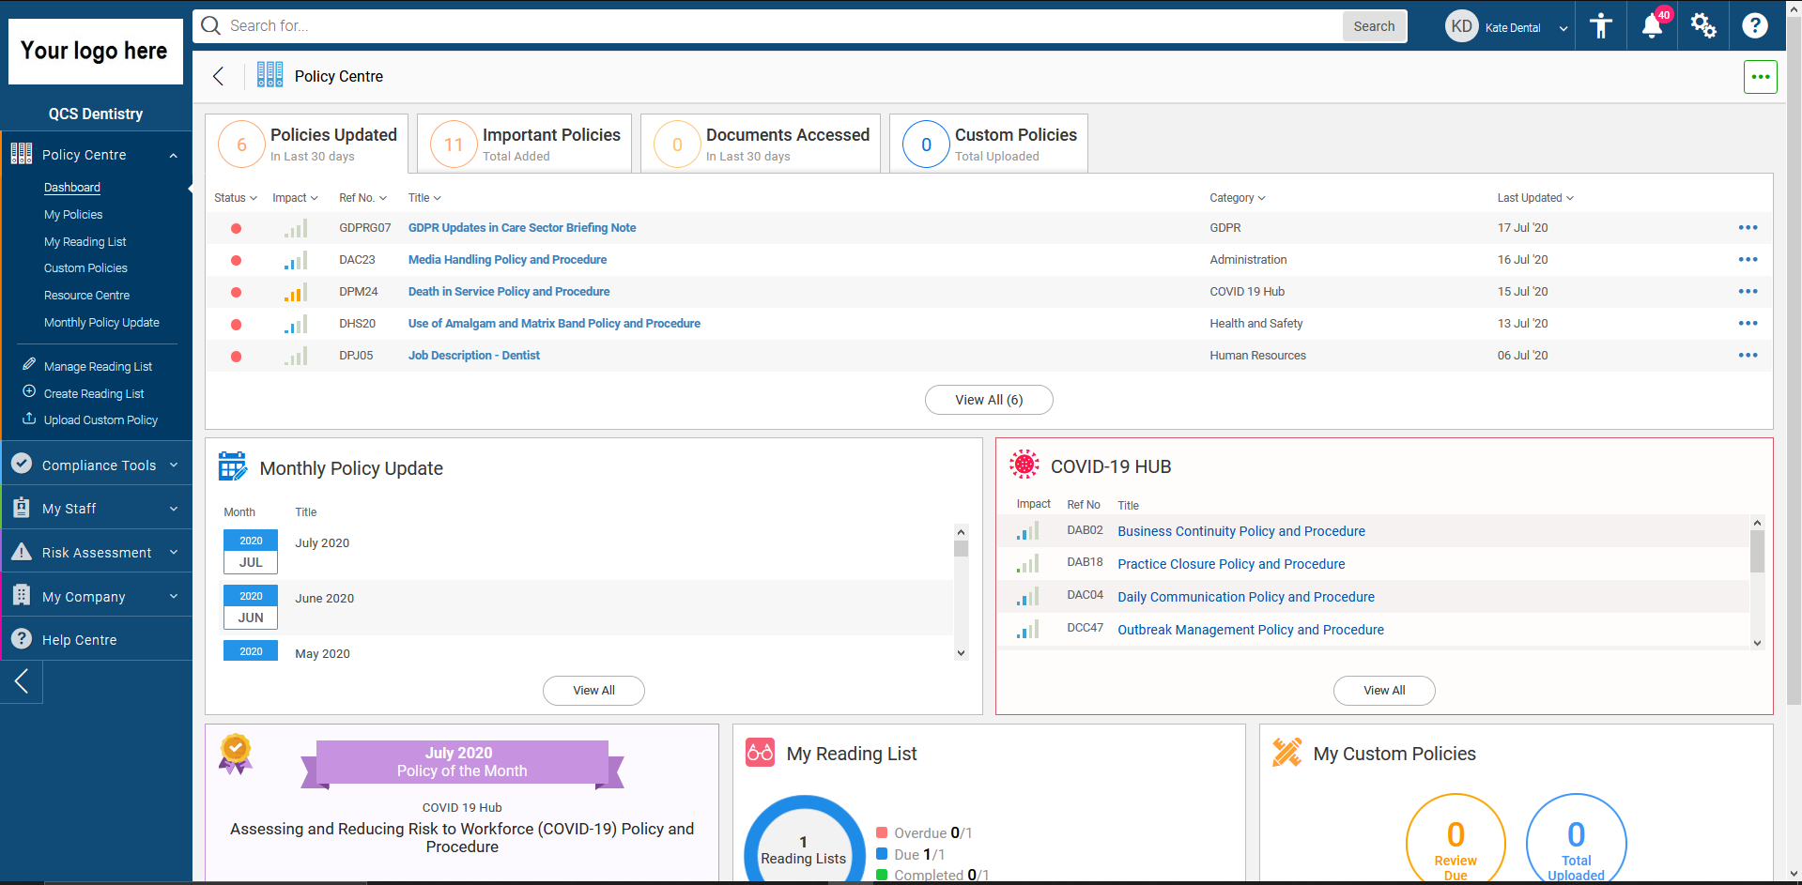Select the Upload Custom Policy icon
The image size is (1802, 885).
pos(27,420)
